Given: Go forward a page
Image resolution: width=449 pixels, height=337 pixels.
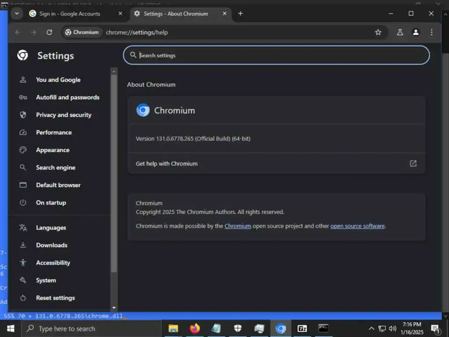Looking at the screenshot, I should coord(33,32).
